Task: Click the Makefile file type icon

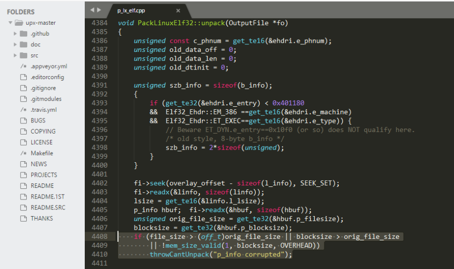Action: [23, 153]
